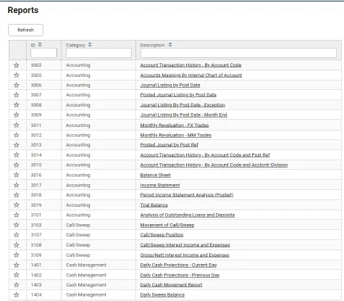Star report 3002 as favorite
The image size is (344, 301).
coord(17,65)
